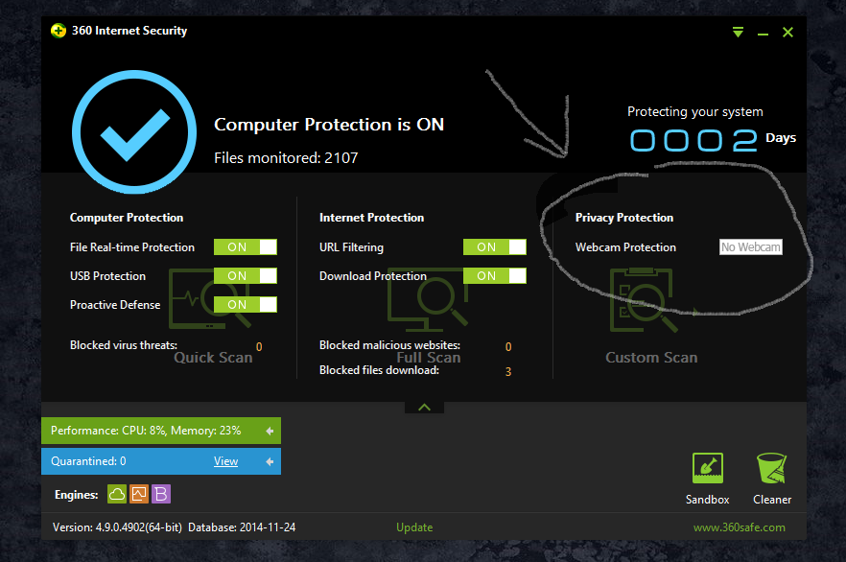
Task: Toggle Proactive Defense switch
Action: (246, 305)
